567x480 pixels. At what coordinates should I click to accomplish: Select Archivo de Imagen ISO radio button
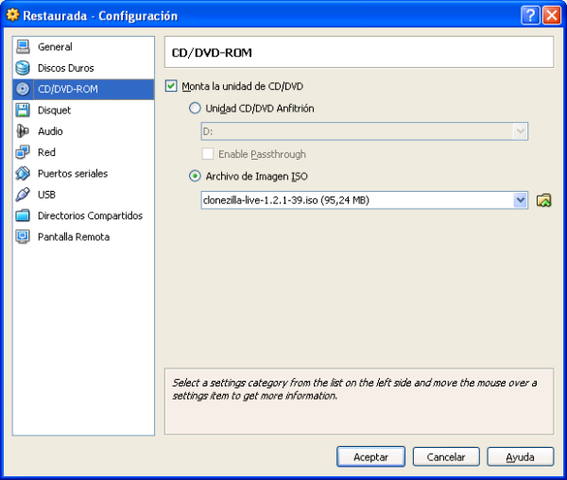coord(196,176)
